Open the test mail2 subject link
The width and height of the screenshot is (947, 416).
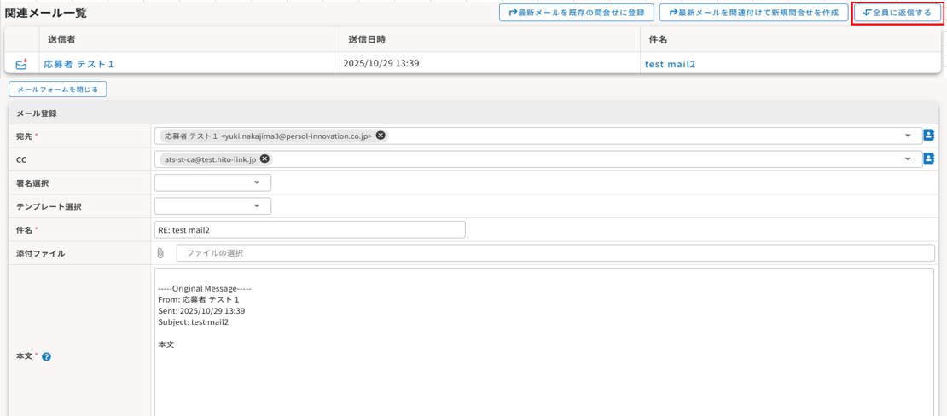(670, 64)
